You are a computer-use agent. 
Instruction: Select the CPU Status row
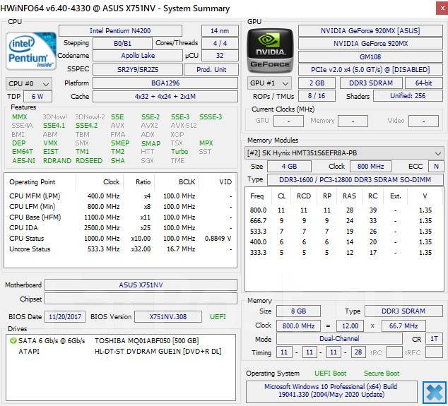pos(120,239)
